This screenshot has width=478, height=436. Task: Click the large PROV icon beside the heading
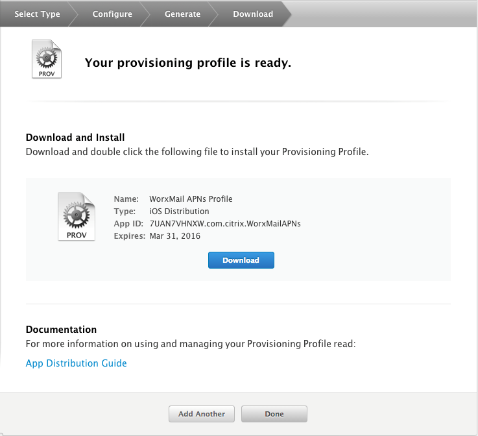pos(47,60)
